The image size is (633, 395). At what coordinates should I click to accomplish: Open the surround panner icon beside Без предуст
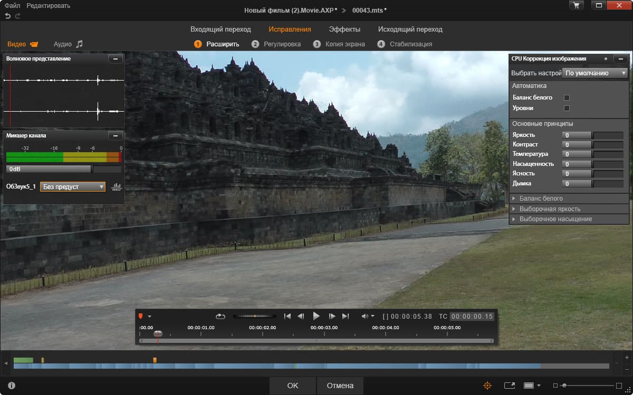coord(117,186)
